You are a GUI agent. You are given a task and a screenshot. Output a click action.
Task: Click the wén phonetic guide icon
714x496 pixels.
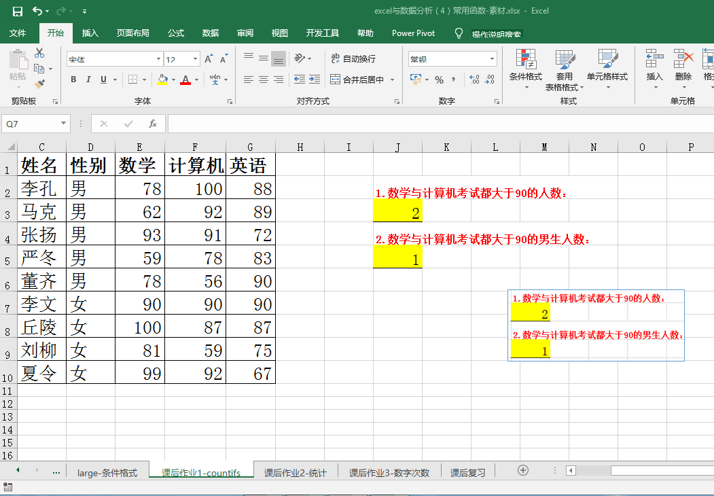coord(215,79)
